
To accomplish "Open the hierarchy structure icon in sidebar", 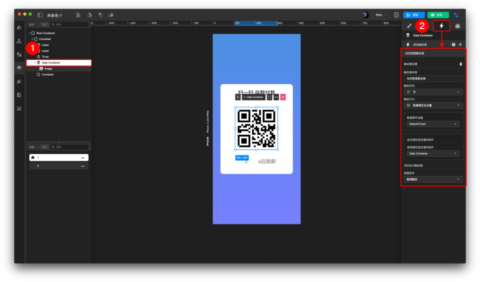I will click(x=19, y=41).
